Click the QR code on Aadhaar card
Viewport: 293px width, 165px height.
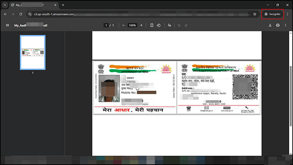point(245,87)
